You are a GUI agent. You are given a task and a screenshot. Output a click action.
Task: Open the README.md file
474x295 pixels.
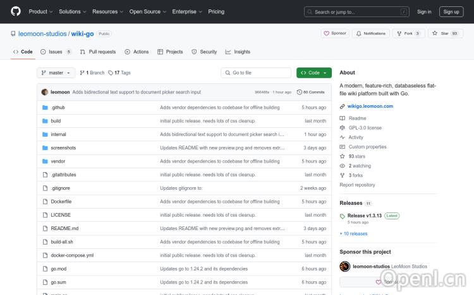pyautogui.click(x=64, y=228)
